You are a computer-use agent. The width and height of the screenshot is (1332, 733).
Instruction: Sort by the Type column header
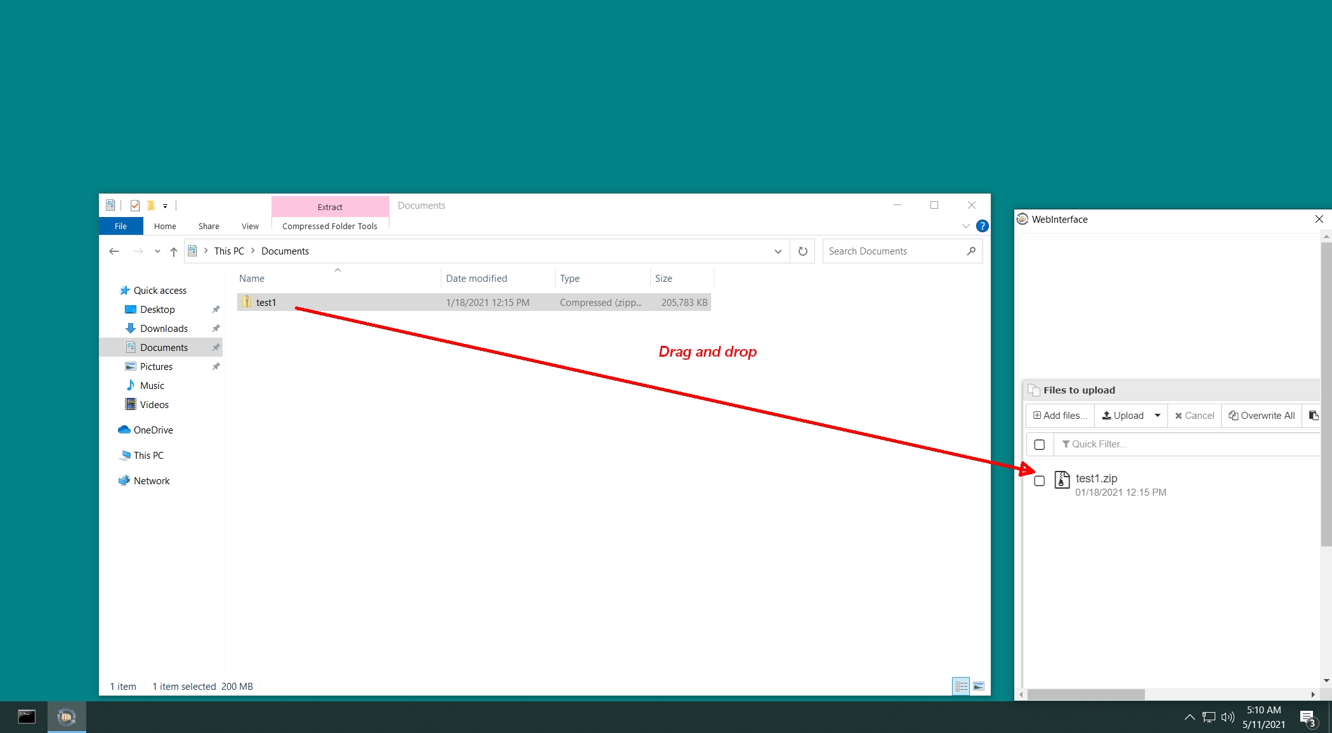(x=603, y=279)
